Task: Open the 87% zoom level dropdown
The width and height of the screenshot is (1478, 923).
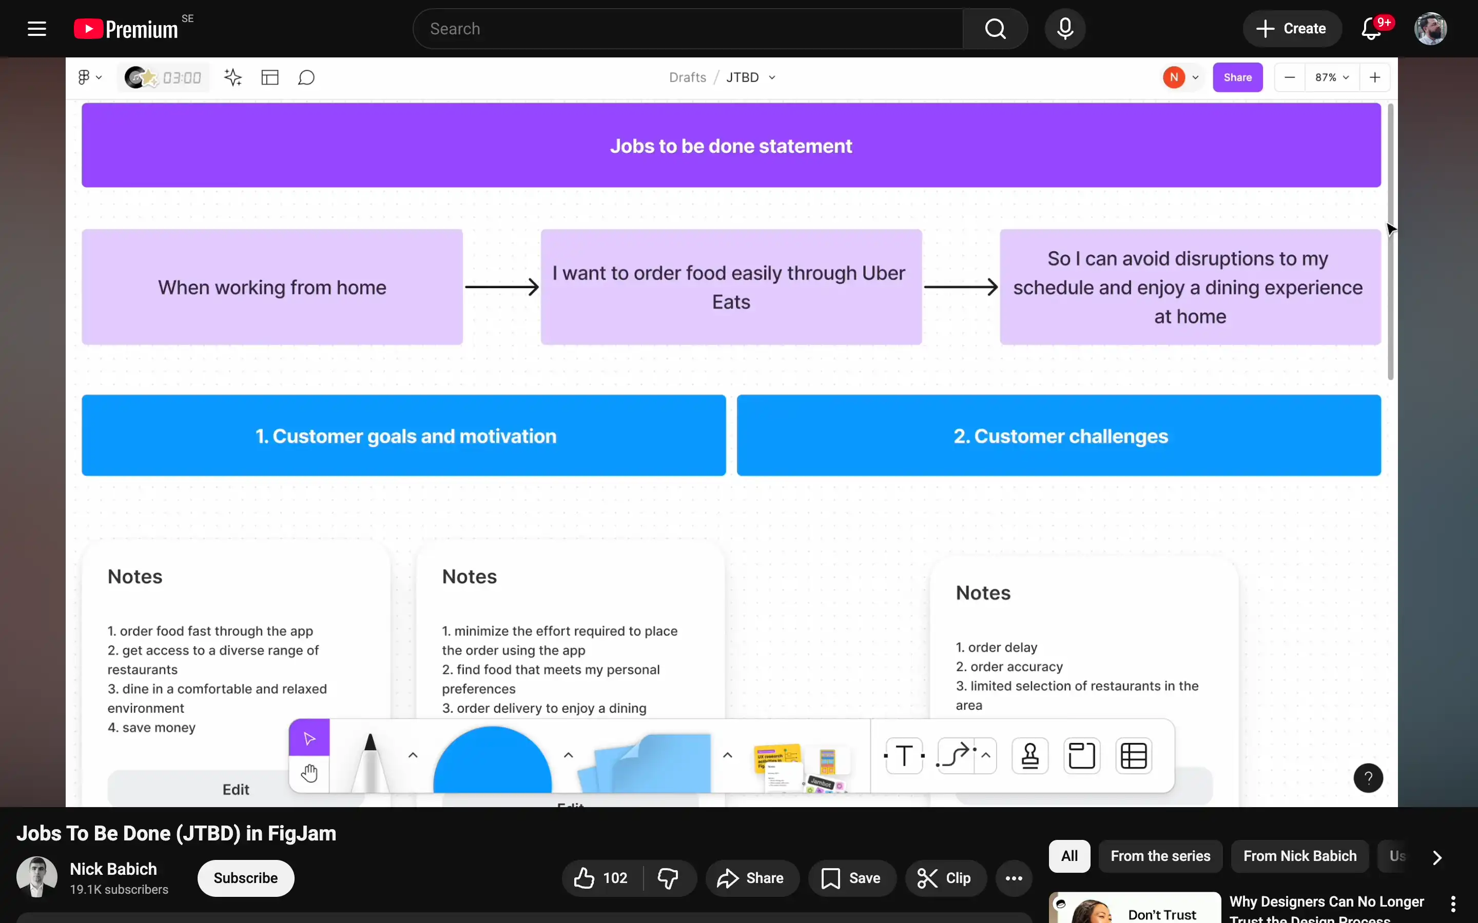Action: click(x=1332, y=77)
